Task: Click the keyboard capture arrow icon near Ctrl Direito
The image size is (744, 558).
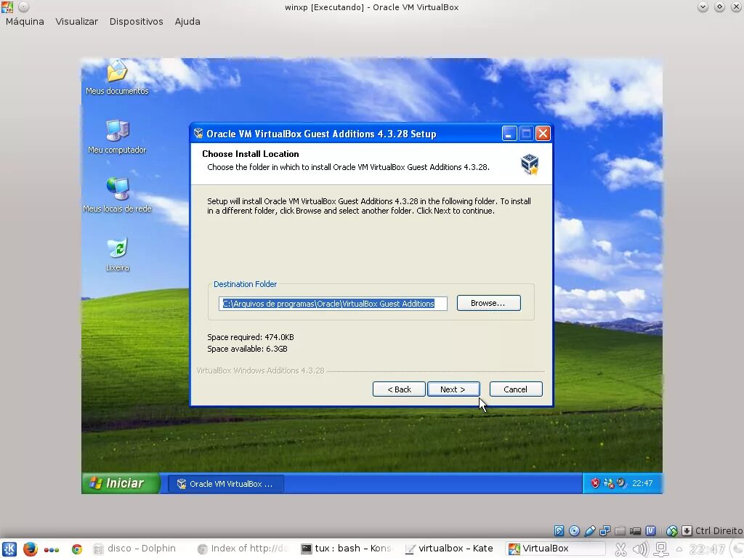Action: click(x=687, y=530)
